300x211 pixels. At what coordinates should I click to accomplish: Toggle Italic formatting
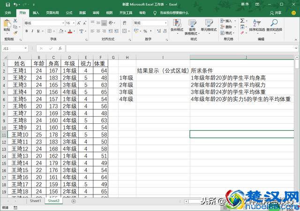32,31
